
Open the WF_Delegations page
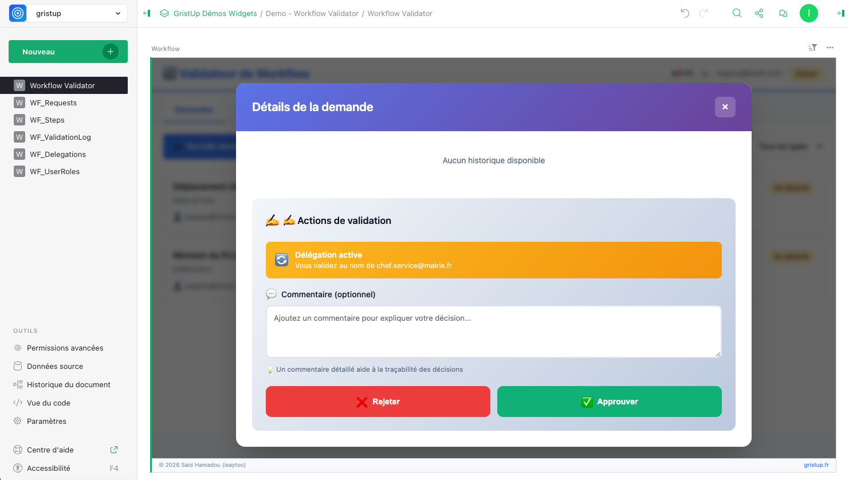coord(58,155)
